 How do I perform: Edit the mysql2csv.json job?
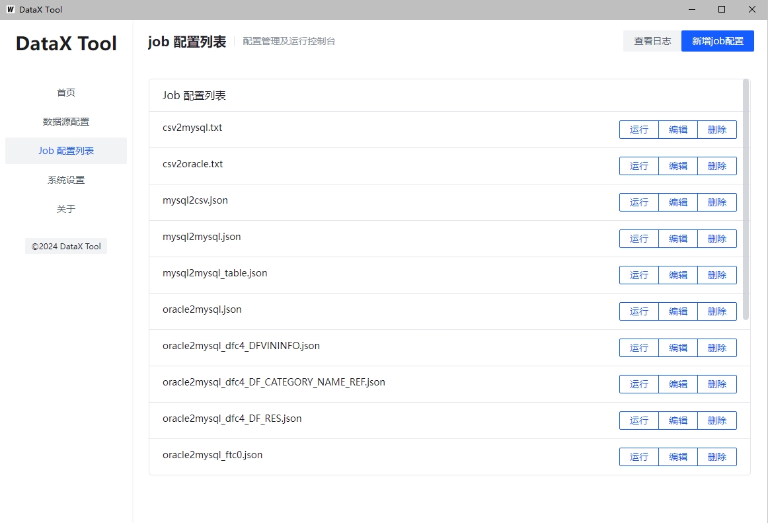click(678, 202)
